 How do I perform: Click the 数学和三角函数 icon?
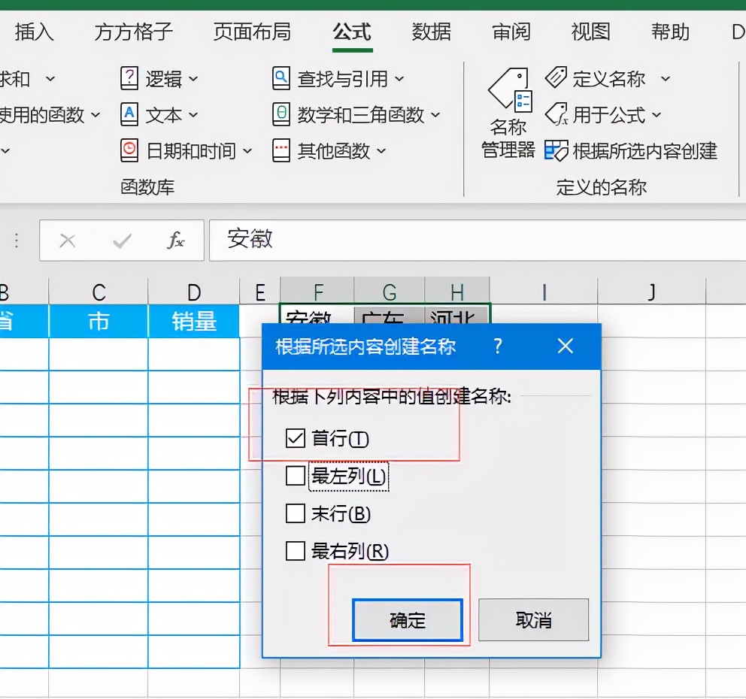(x=281, y=114)
